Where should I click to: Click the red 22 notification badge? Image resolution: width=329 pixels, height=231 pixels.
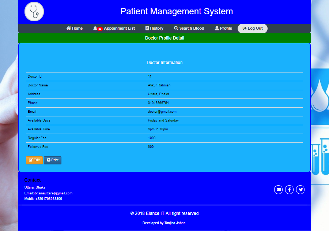(x=100, y=29)
